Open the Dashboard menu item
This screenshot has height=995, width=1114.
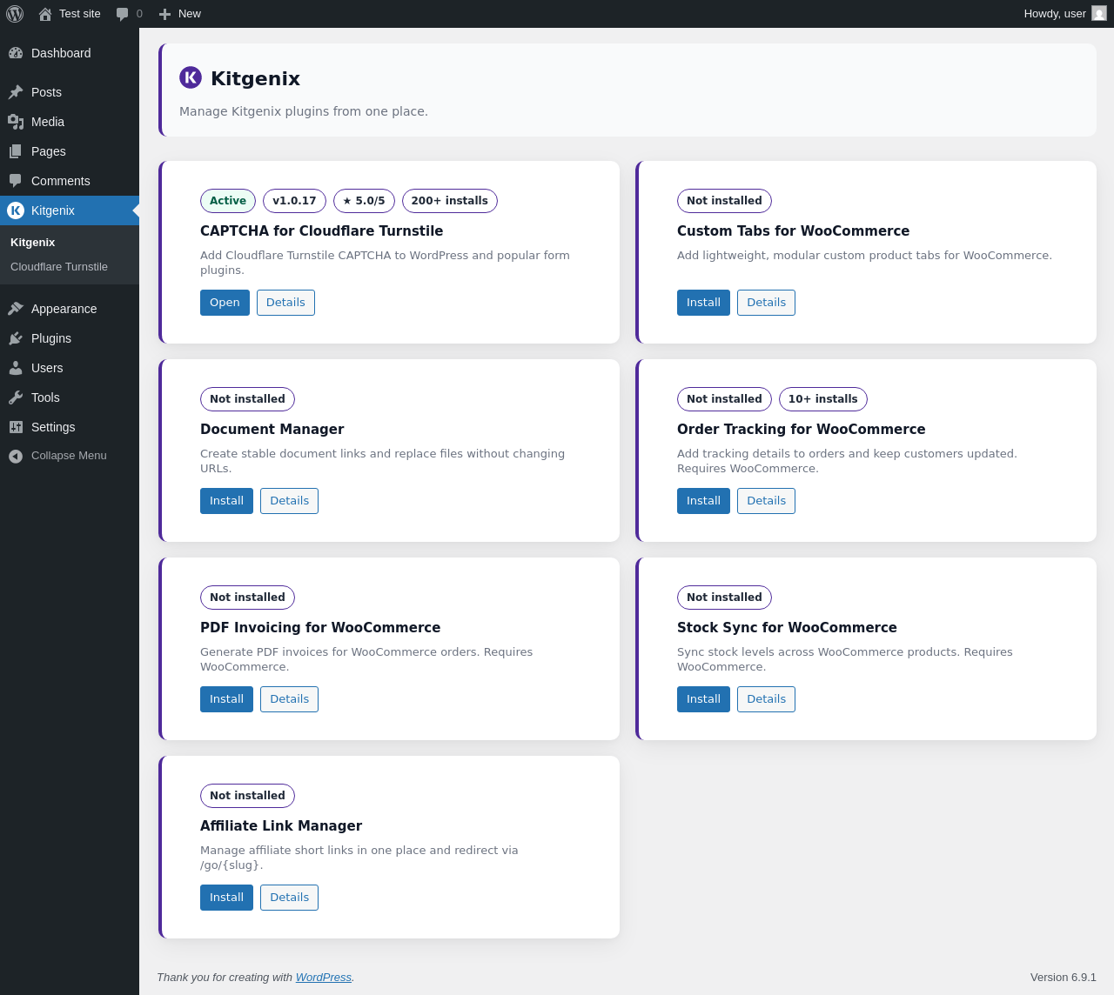[61, 53]
